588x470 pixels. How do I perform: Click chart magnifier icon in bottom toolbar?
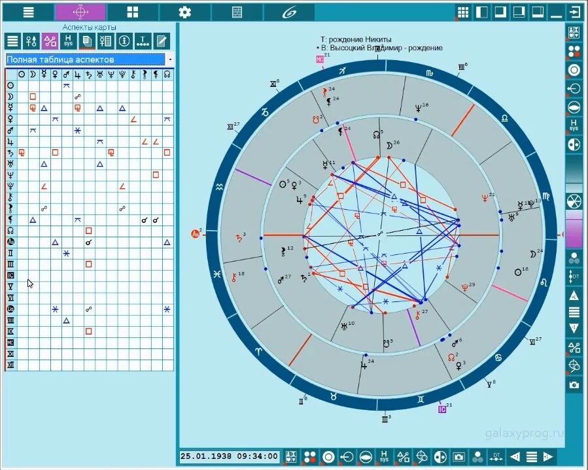(421, 457)
